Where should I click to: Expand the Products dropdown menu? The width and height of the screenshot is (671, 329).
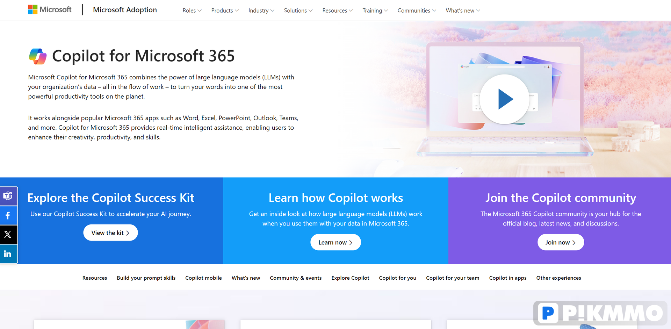[x=225, y=10]
